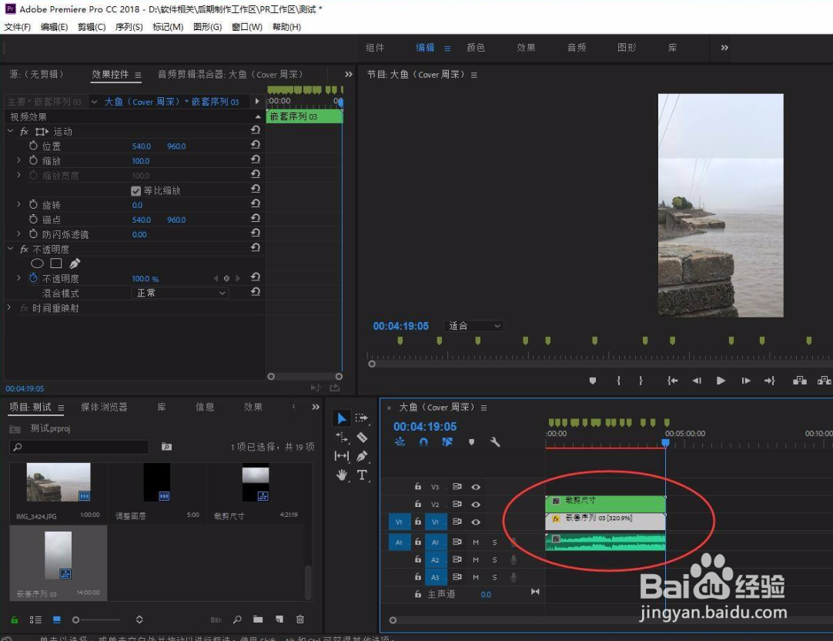This screenshot has width=833, height=641.
Task: Select the Type tool
Action: (362, 475)
